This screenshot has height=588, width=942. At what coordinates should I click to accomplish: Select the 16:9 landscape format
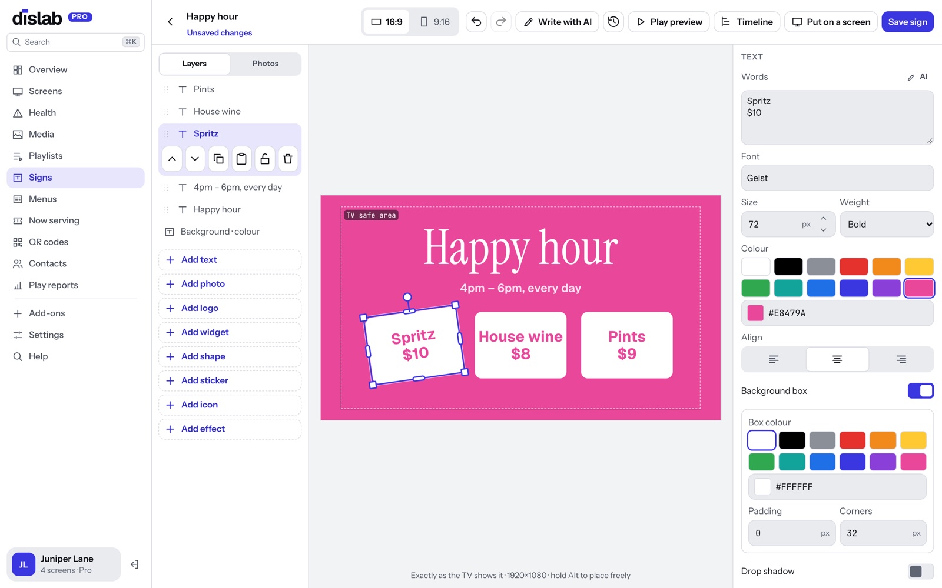[x=387, y=22]
